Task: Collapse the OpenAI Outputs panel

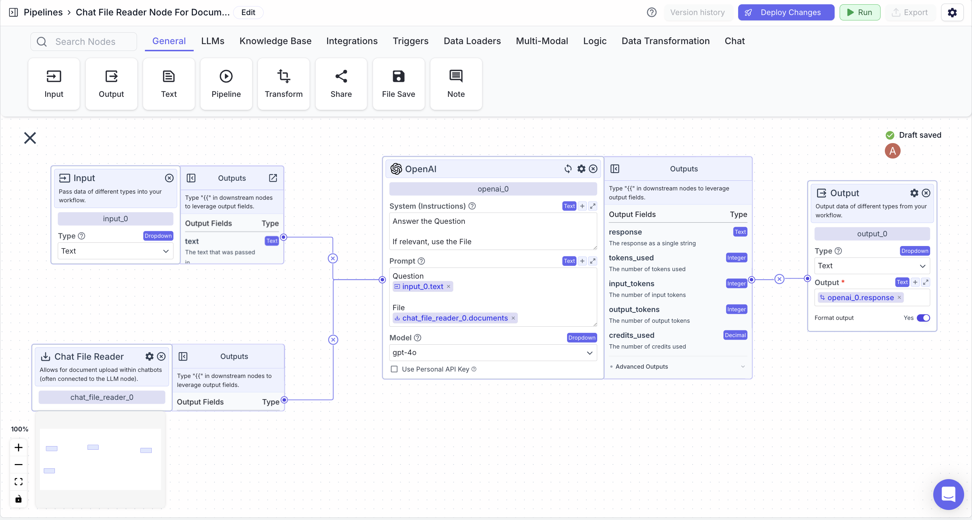Action: [615, 169]
